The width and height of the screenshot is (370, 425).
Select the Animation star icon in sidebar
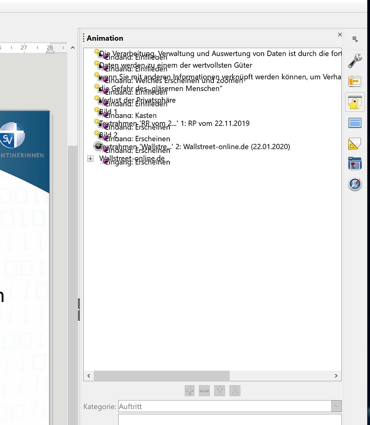355,102
